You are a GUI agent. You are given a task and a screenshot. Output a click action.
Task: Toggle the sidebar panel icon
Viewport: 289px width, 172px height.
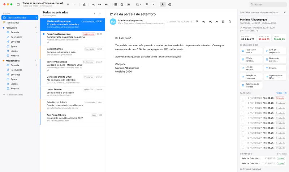coord(18,4)
